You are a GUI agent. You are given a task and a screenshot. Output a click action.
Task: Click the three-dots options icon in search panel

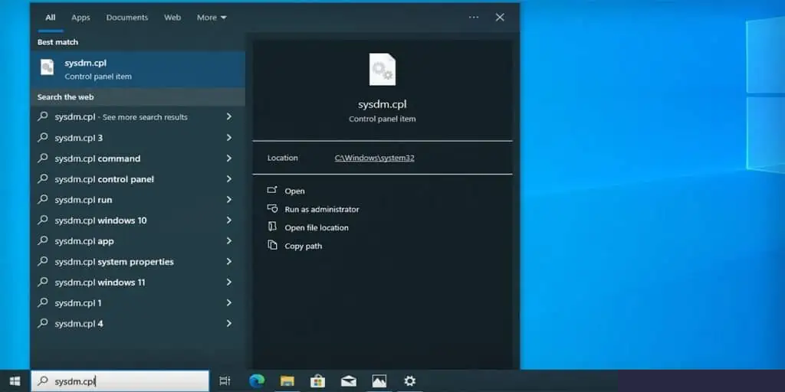[474, 18]
